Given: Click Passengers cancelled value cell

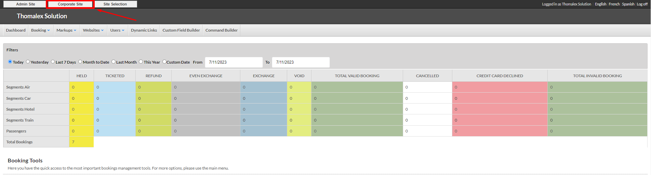Looking at the screenshot, I should coord(427,131).
